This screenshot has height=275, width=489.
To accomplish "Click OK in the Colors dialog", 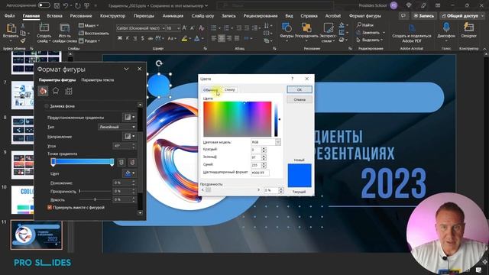I will coord(300,89).
